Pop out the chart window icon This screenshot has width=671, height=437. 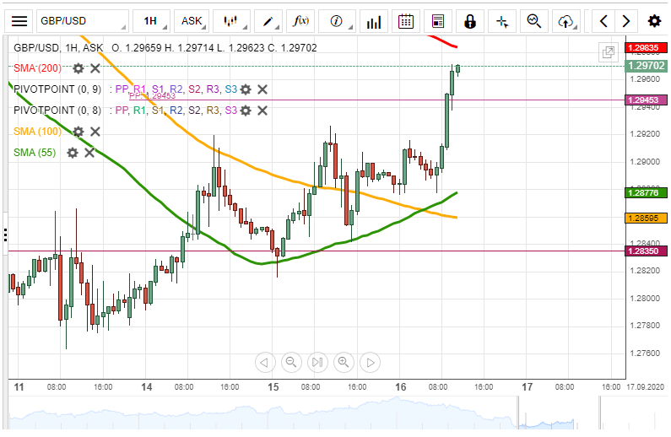(608, 52)
